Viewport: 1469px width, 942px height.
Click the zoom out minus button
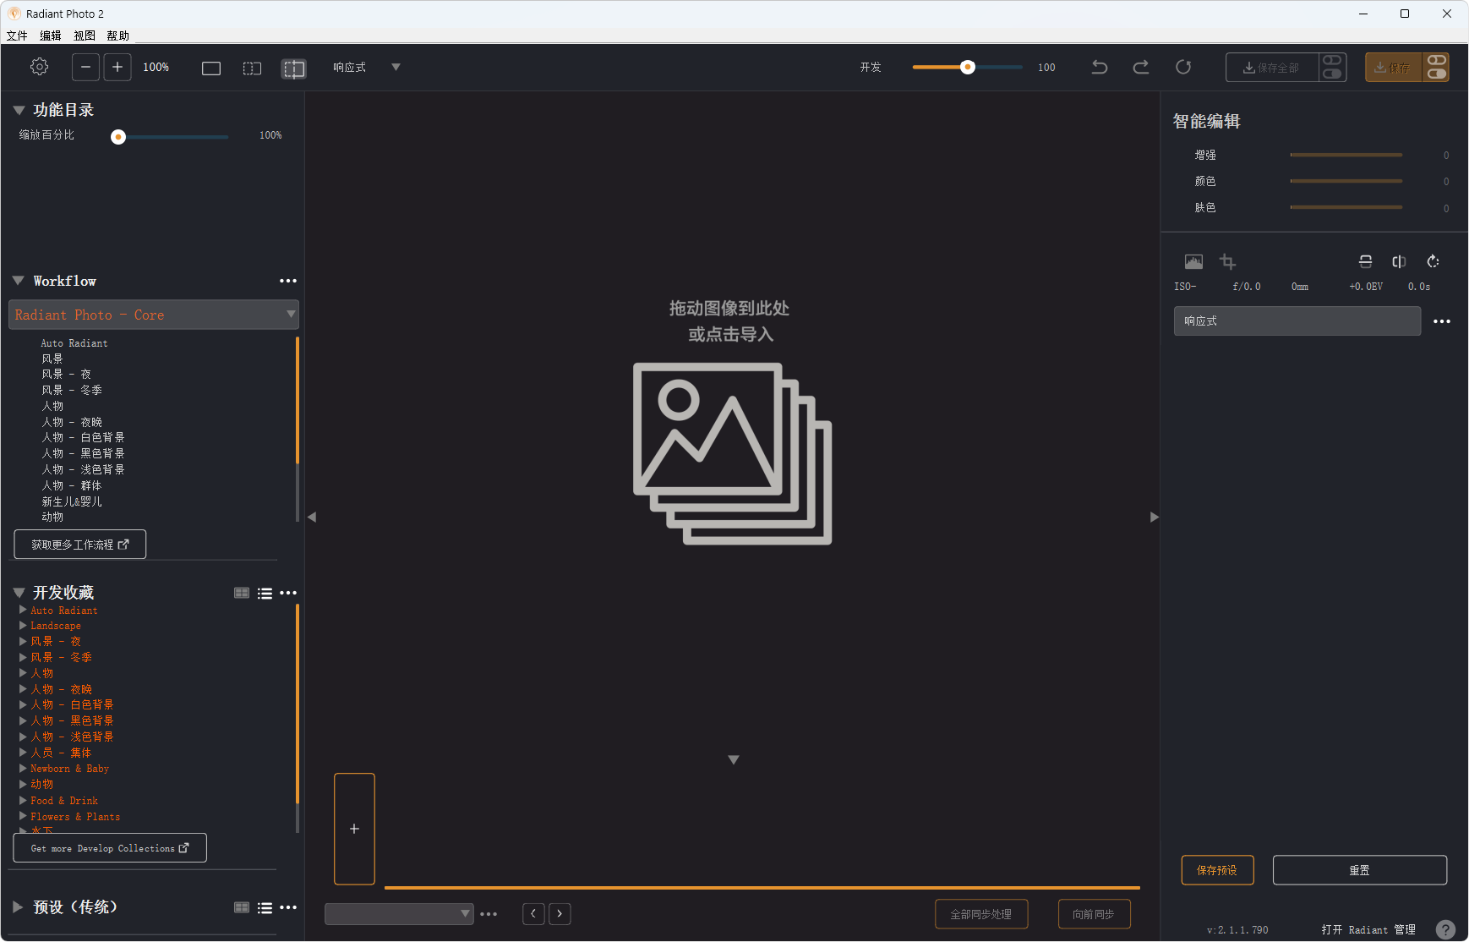pyautogui.click(x=85, y=67)
